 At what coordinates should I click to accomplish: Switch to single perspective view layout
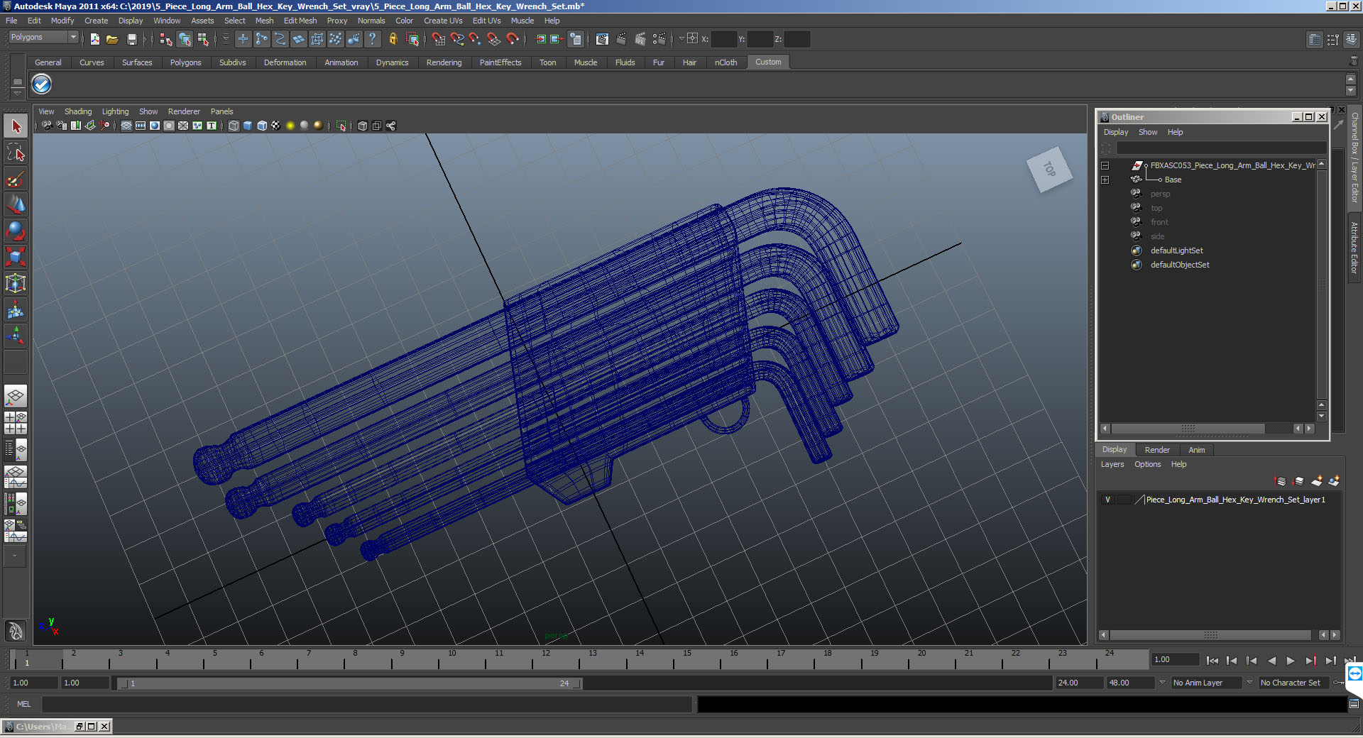coord(16,396)
